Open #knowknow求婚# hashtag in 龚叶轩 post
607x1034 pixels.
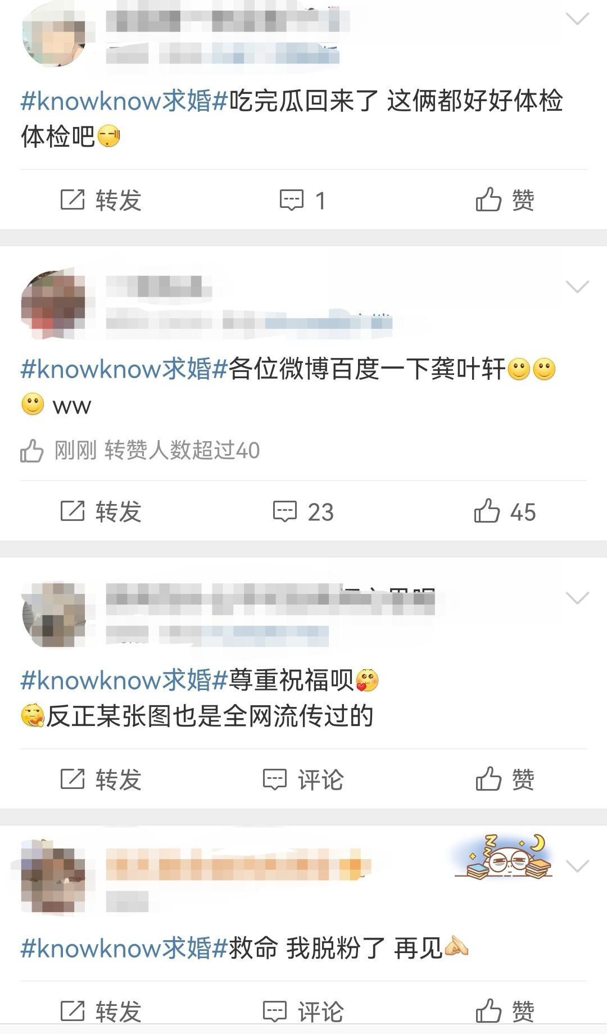point(124,369)
